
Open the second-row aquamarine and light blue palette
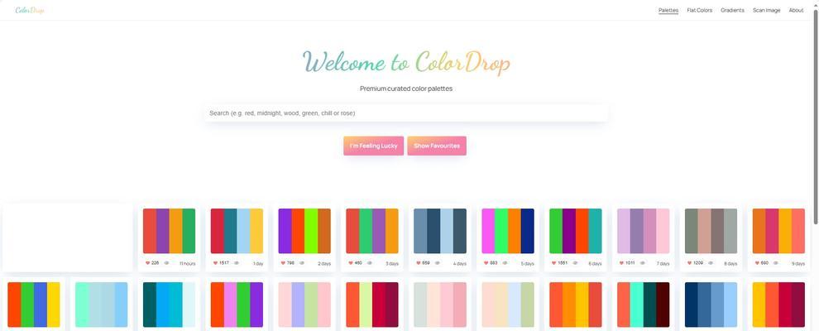(x=101, y=305)
